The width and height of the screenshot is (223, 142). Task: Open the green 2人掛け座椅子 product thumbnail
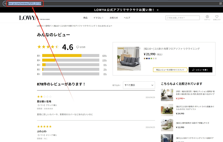pyautogui.click(x=167, y=110)
